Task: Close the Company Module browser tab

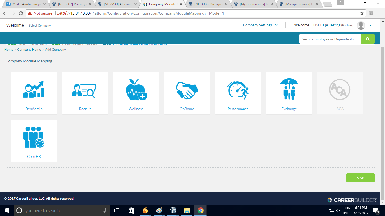Action: click(x=181, y=4)
